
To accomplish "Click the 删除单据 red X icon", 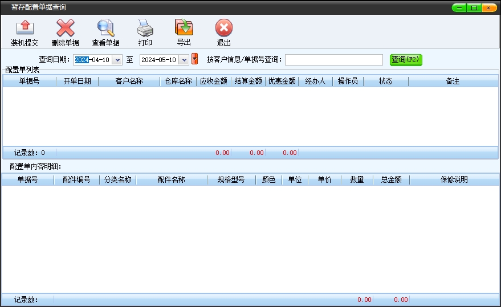I will click(x=65, y=28).
